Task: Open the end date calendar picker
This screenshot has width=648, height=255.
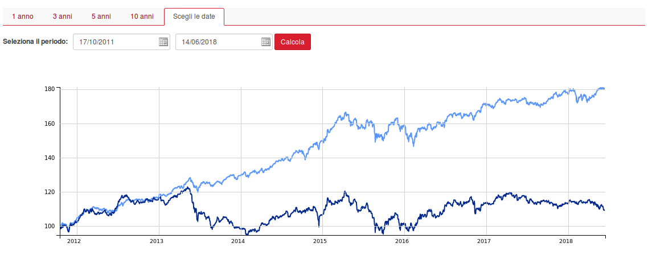Action: pyautogui.click(x=266, y=42)
